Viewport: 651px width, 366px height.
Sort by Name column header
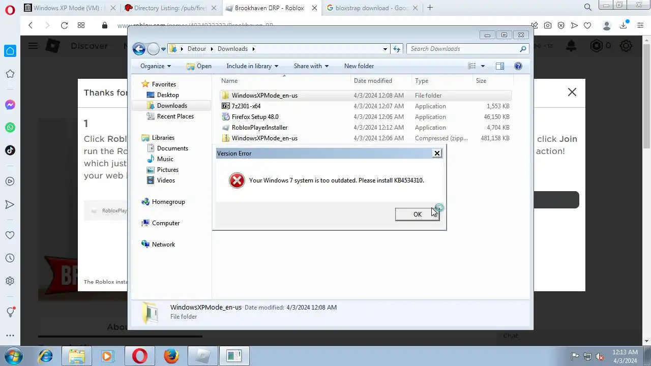285,81
